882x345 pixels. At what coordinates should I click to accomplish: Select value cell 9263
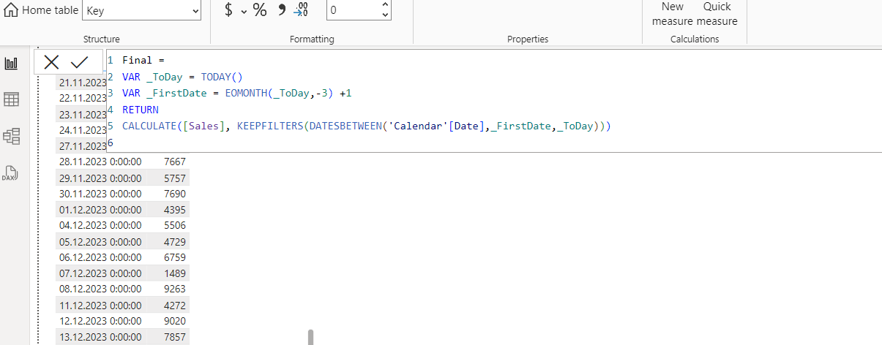pyautogui.click(x=176, y=289)
